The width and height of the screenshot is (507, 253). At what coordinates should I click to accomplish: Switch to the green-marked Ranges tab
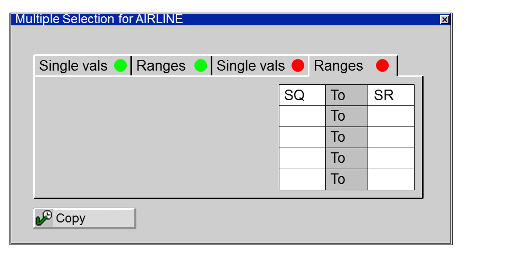[x=161, y=66]
